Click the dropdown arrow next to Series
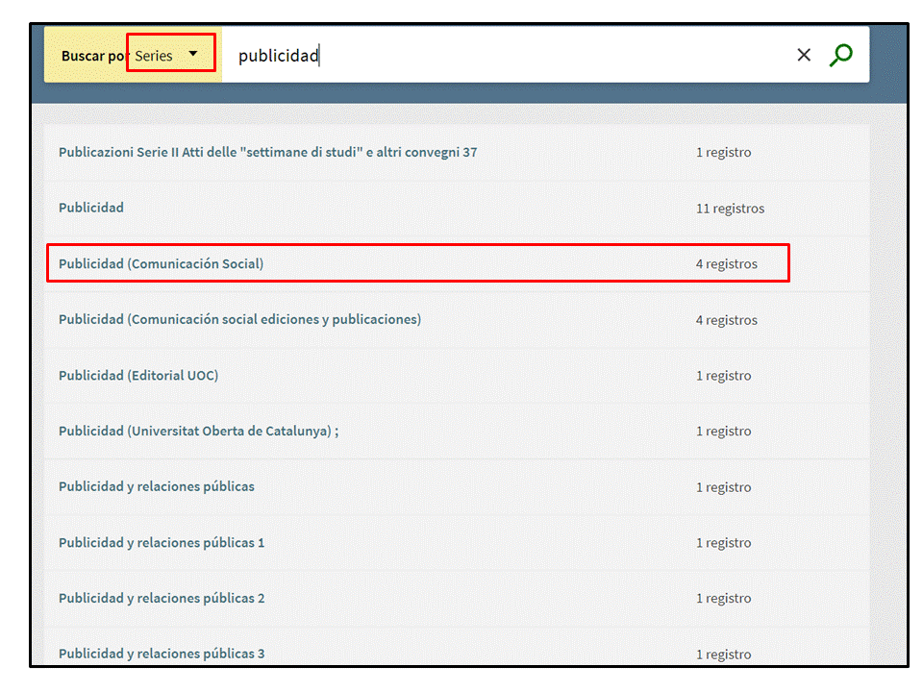This screenshot has height=692, width=923. point(193,54)
